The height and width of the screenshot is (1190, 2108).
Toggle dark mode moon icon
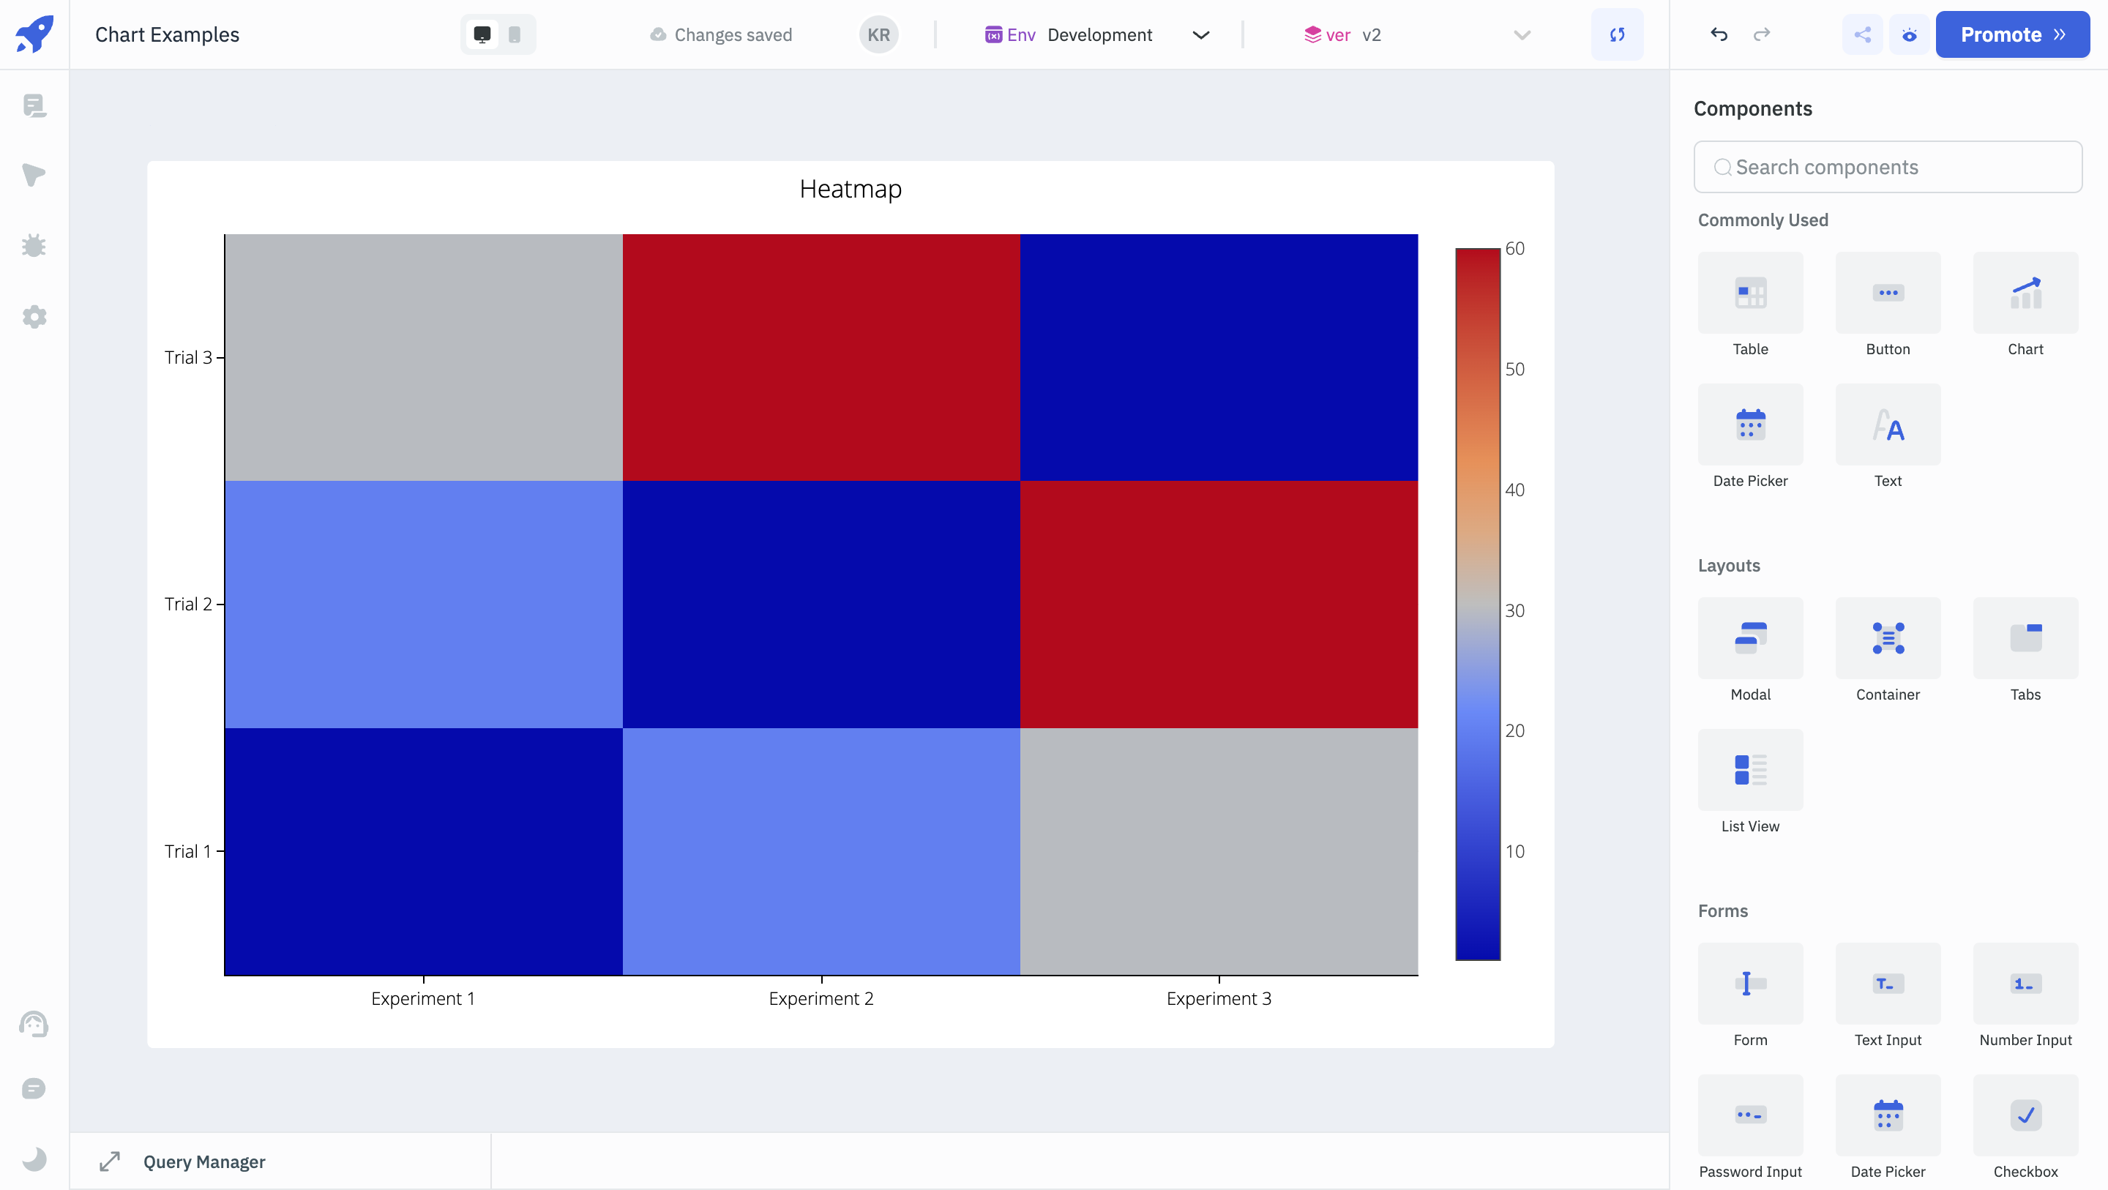pyautogui.click(x=34, y=1159)
